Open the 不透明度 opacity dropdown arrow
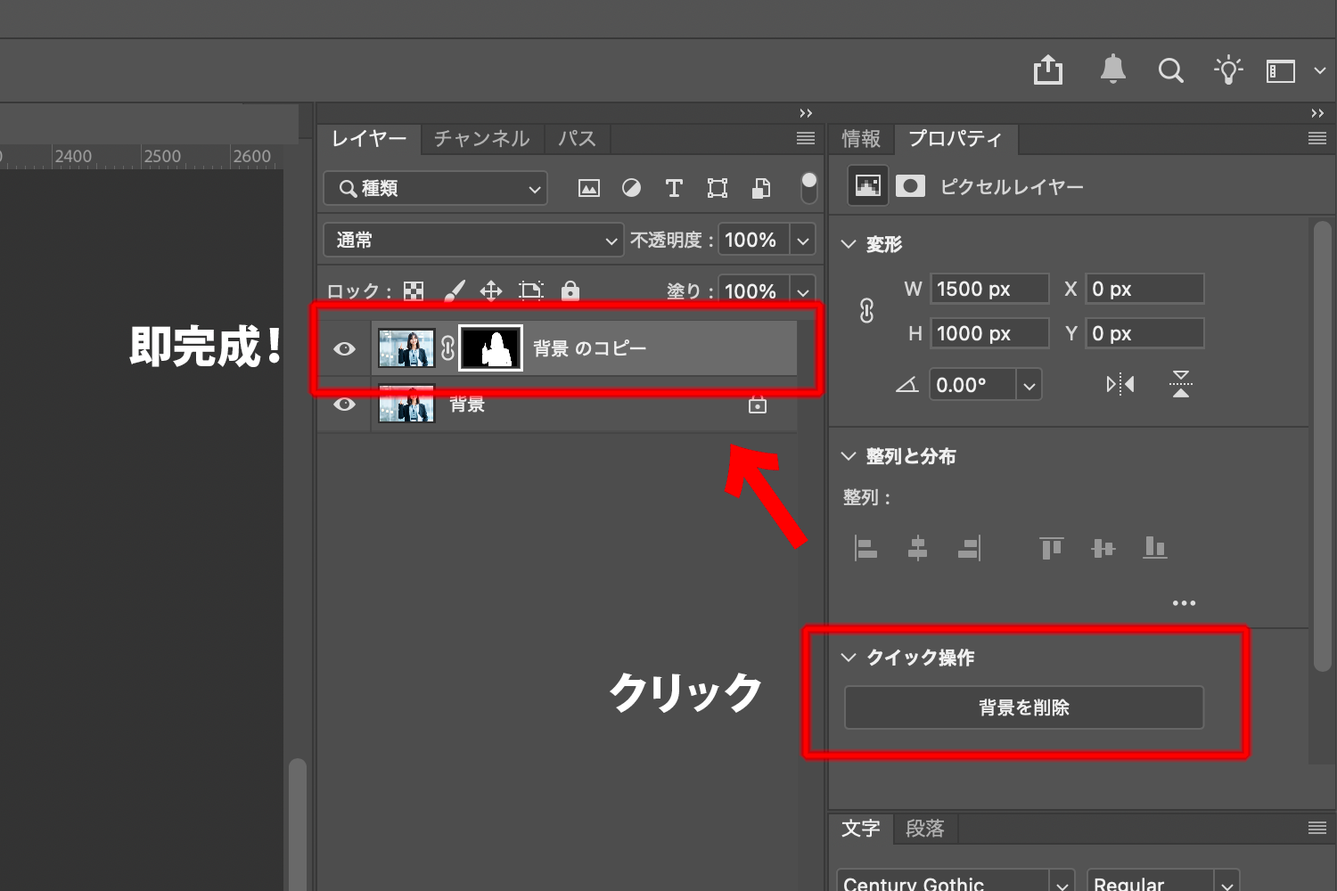1337x891 pixels. point(803,241)
